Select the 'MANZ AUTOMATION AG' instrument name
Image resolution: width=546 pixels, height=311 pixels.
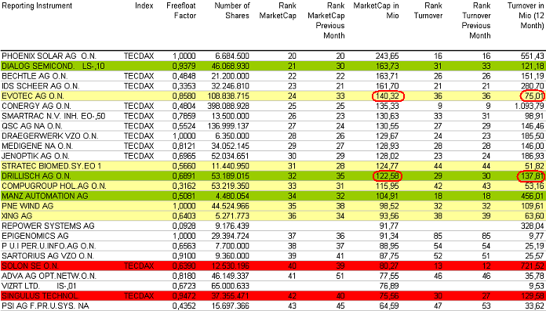click(x=45, y=196)
